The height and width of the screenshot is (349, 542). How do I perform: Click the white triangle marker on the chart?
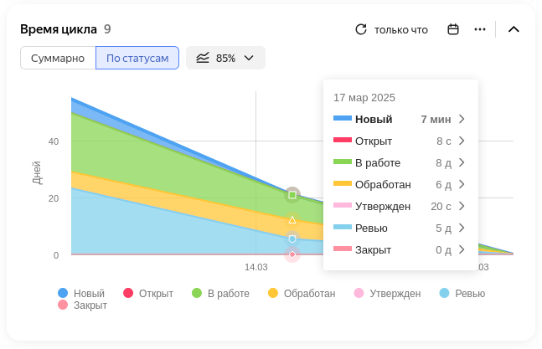[x=292, y=220]
